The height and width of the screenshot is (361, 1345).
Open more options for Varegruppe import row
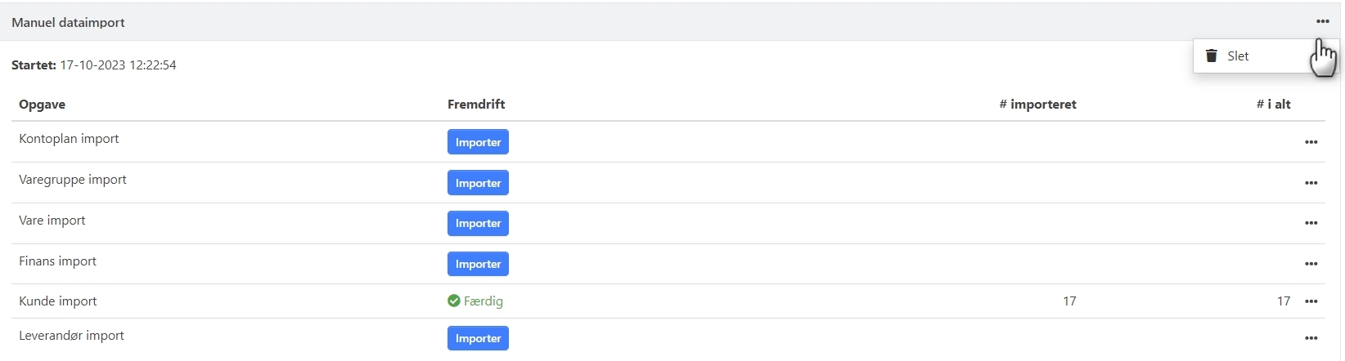(1311, 183)
